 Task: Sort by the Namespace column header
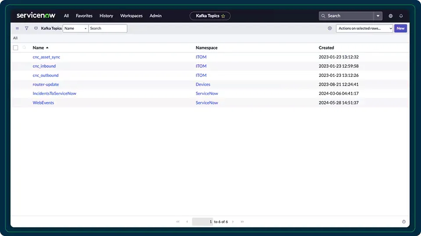[x=207, y=48]
